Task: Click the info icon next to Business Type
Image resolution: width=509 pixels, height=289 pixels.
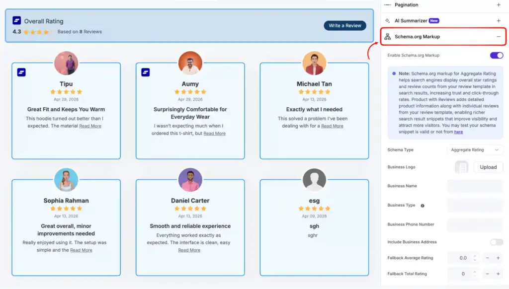Action: point(423,205)
